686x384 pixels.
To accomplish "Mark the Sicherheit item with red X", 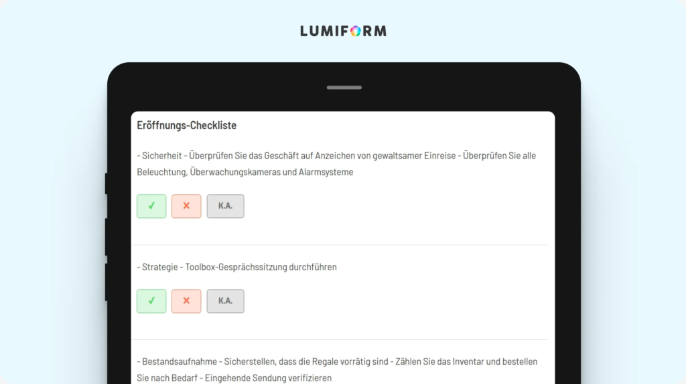I will pos(186,206).
